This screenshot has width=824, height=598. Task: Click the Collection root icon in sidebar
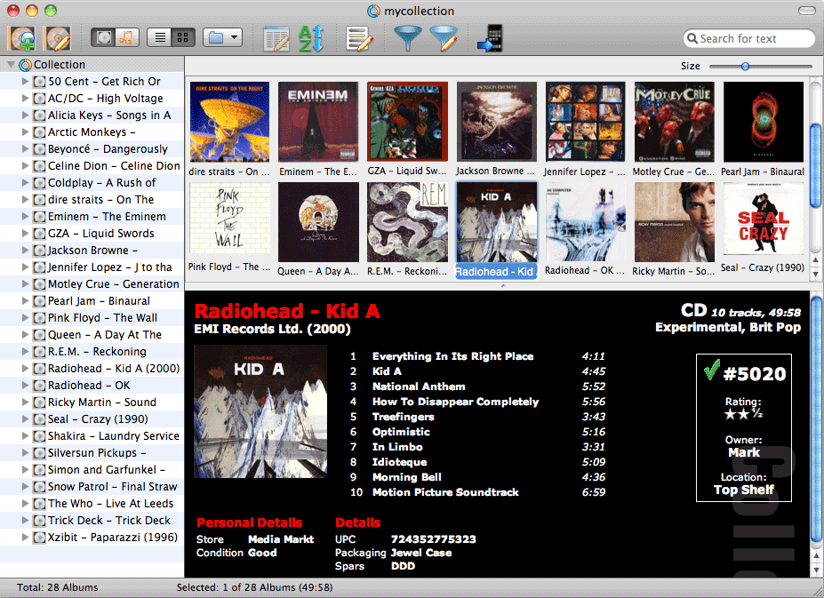pos(25,65)
